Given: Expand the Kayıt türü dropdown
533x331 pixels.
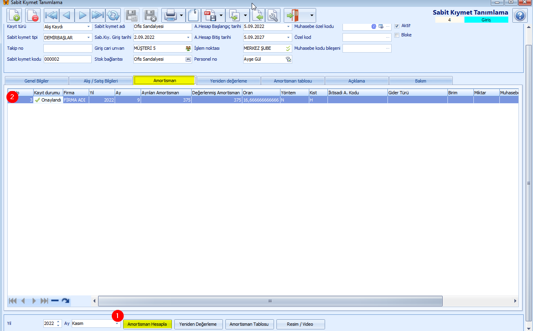Looking at the screenshot, I should pos(89,27).
